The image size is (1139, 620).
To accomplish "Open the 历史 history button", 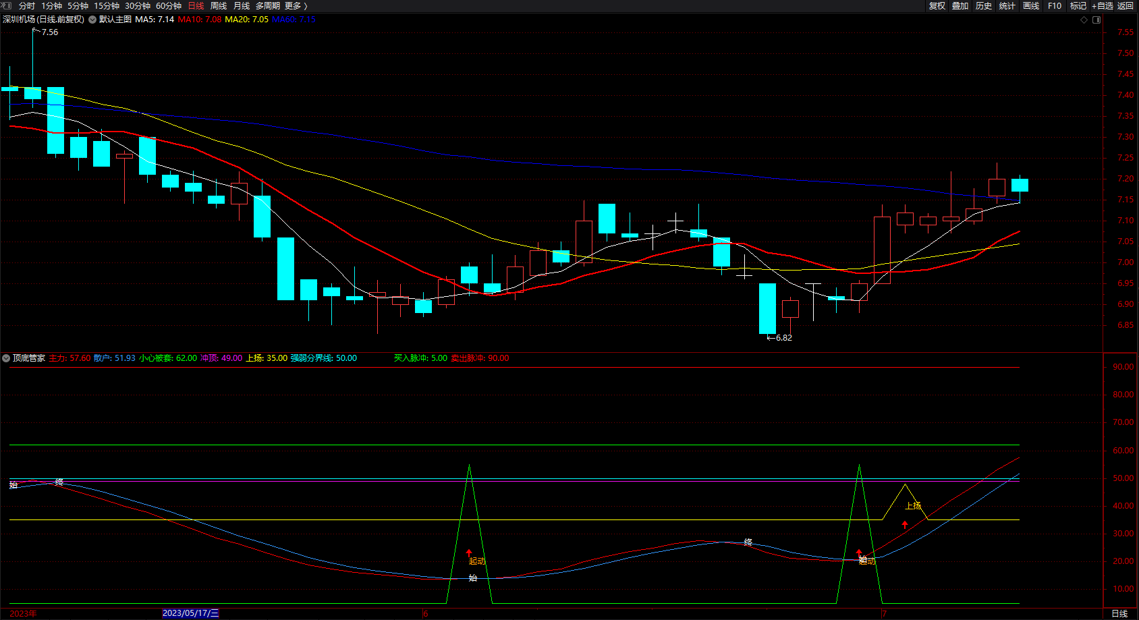I will [x=984, y=6].
